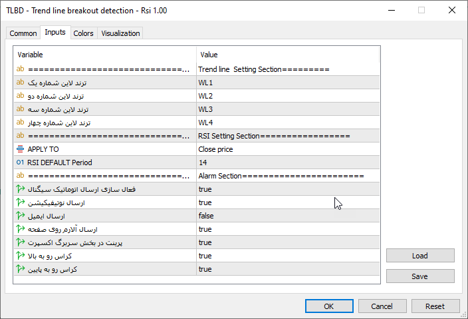Open the Close price dropdown for APPLY TO
Image resolution: width=468 pixels, height=319 pixels.
(287, 149)
